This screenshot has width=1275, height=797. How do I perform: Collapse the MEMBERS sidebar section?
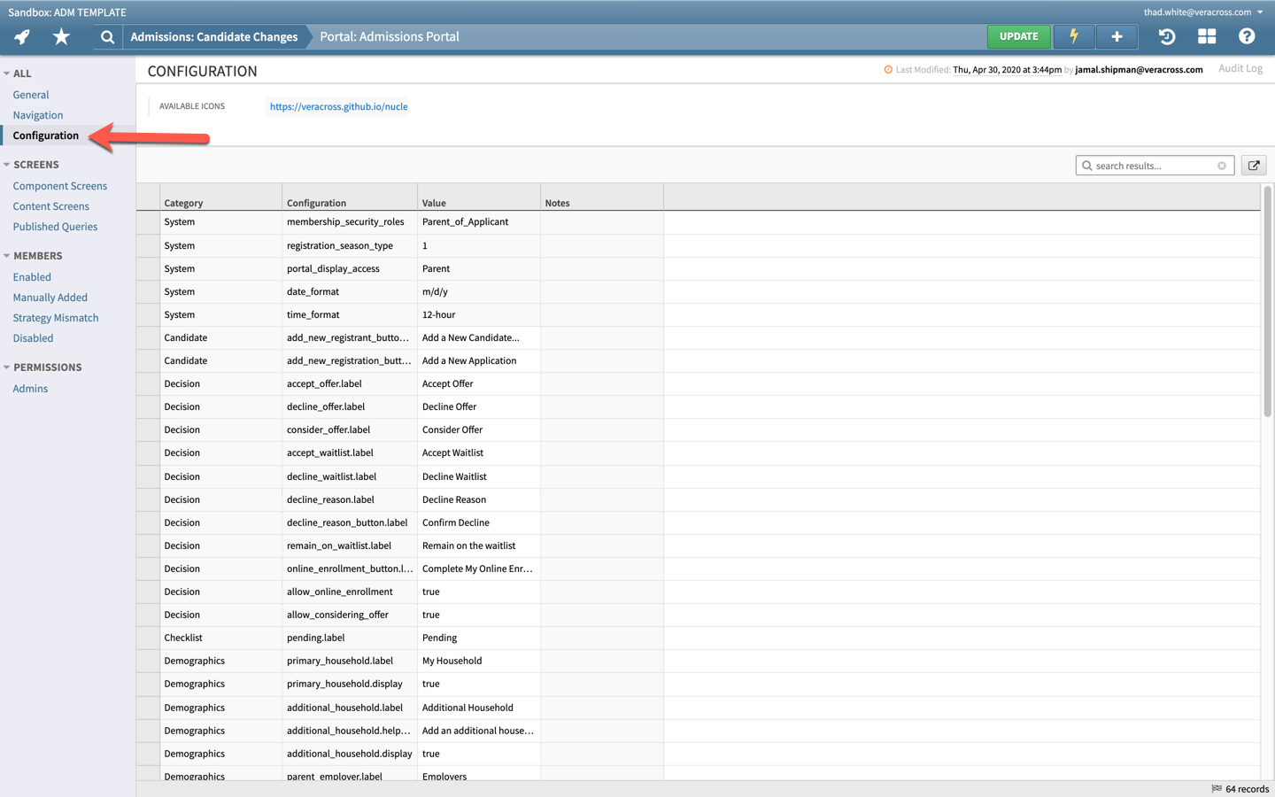tap(7, 256)
